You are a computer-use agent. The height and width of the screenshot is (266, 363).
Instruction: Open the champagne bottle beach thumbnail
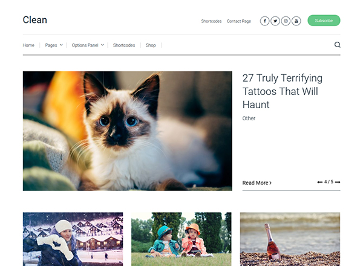(290, 239)
